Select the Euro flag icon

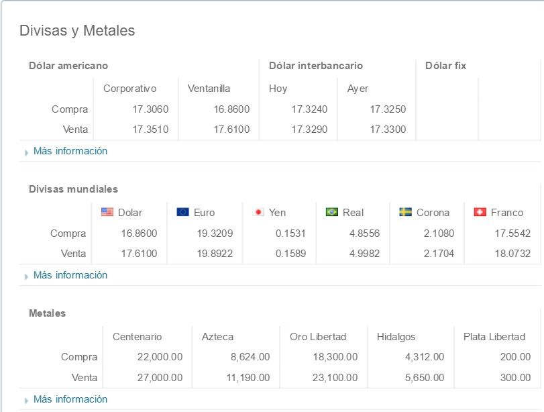[x=182, y=212]
